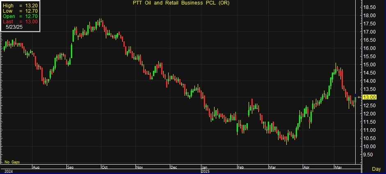Click the 10.00 price axis label

pyautogui.click(x=370, y=147)
